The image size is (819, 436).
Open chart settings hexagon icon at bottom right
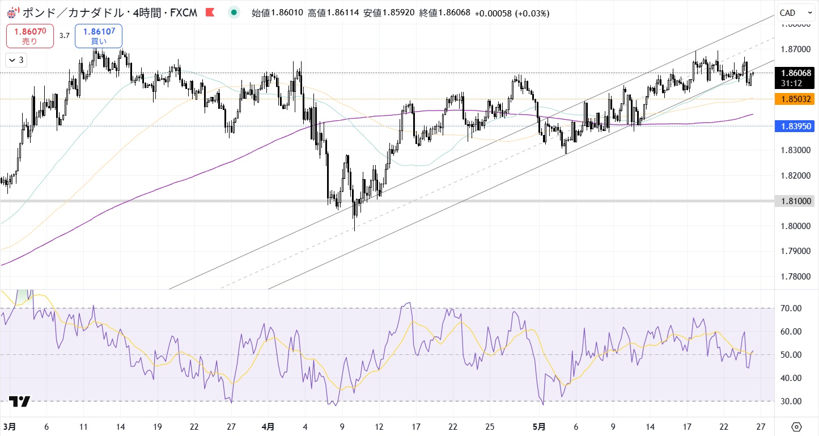[x=796, y=427]
